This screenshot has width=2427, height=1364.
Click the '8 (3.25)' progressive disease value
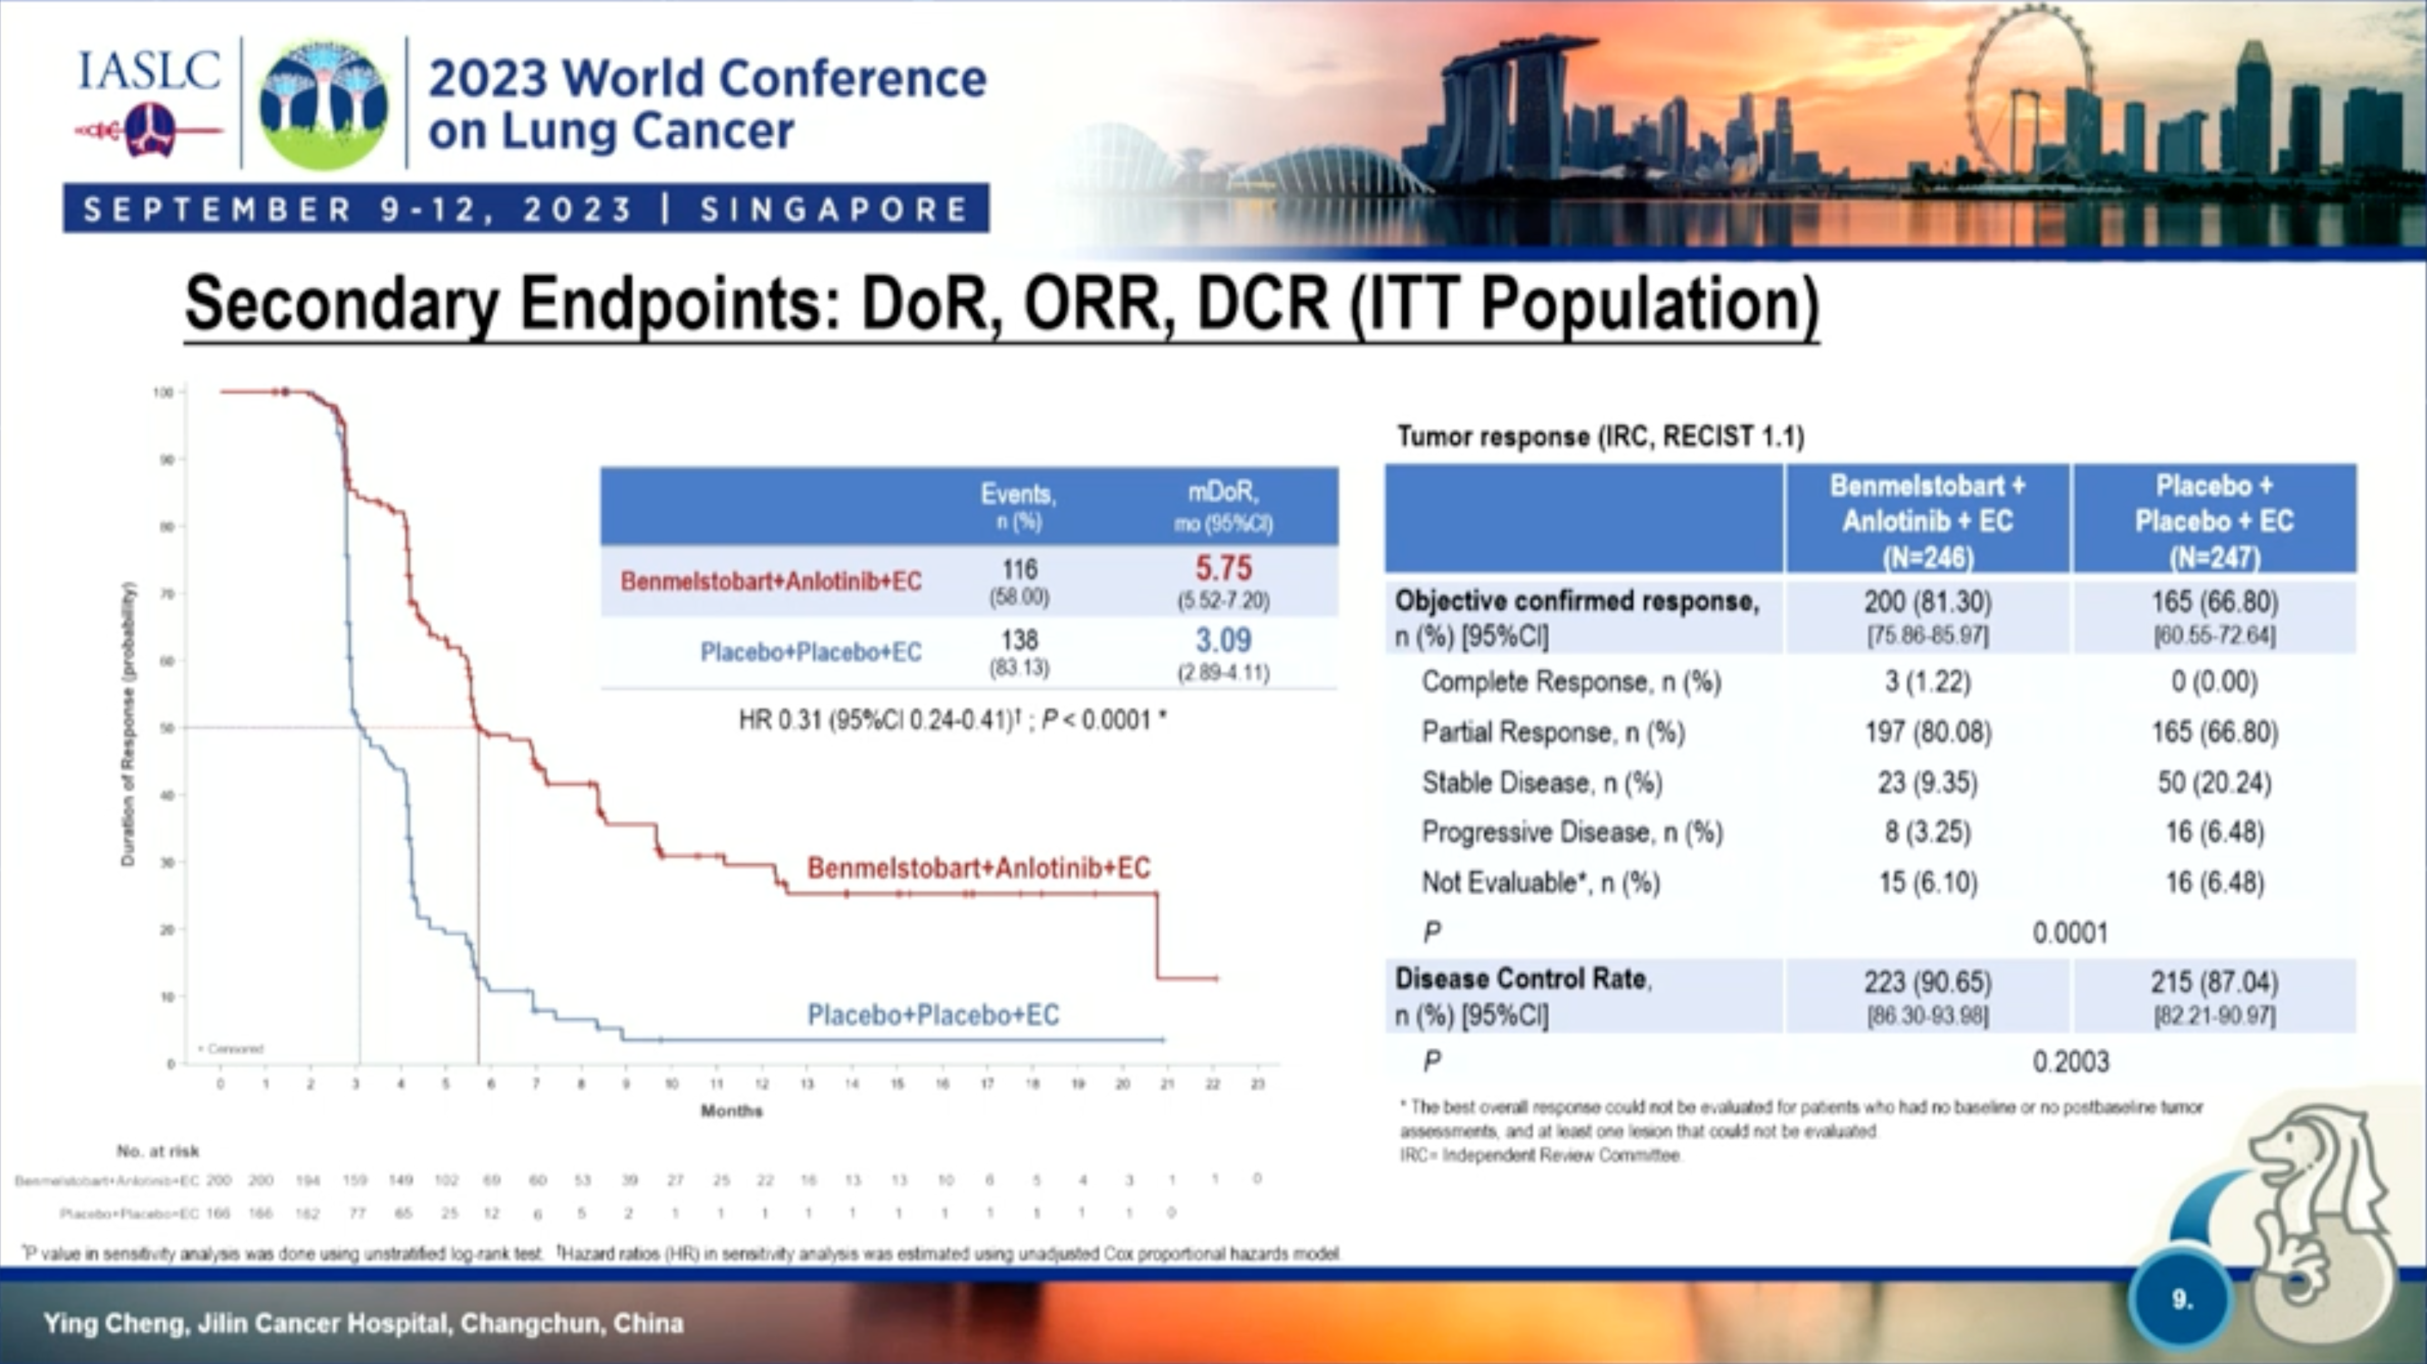click(x=1927, y=833)
